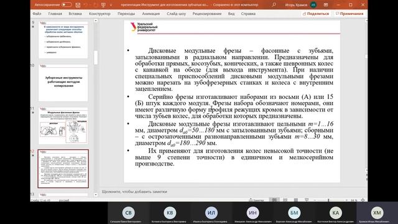Switch to Normal view icon
Image resolution: width=398 pixels, height=224 pixels.
(x=274, y=200)
